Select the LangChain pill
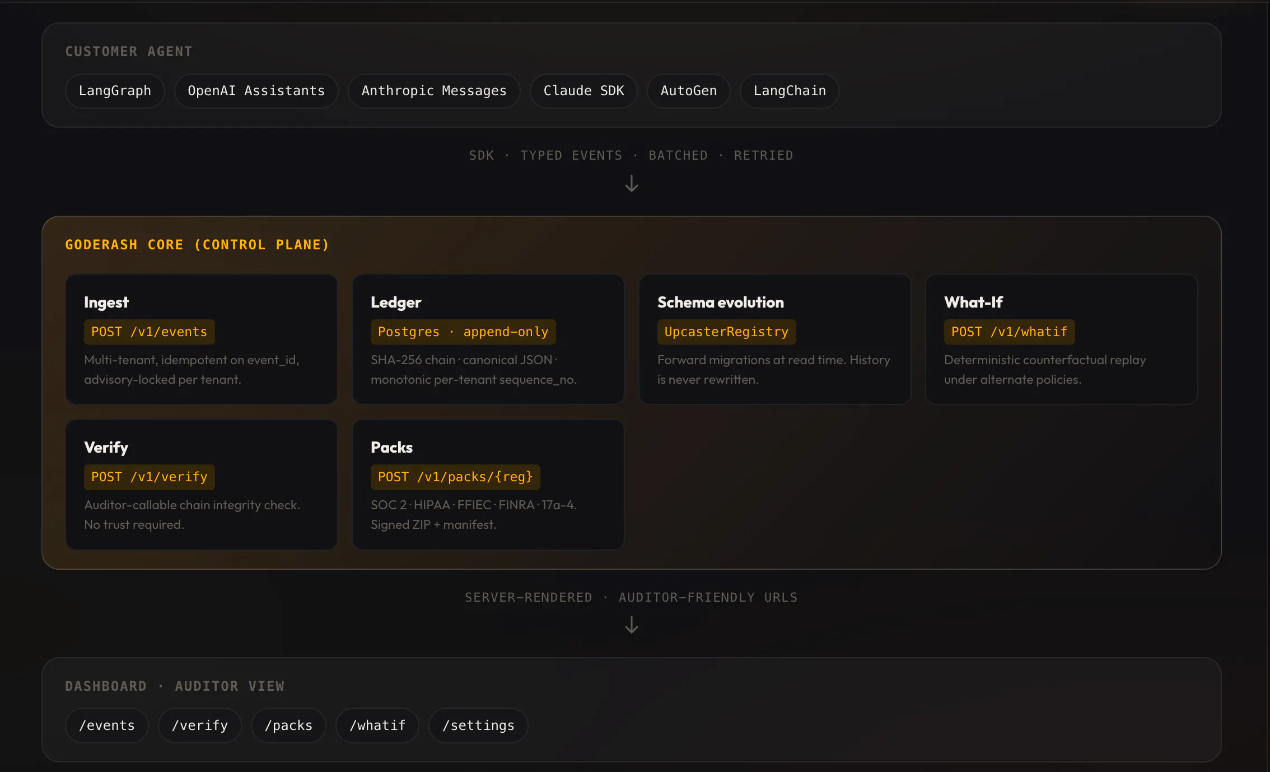Viewport: 1270px width, 772px height. tap(790, 91)
